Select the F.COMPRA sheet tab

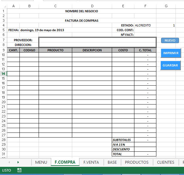[65, 162]
